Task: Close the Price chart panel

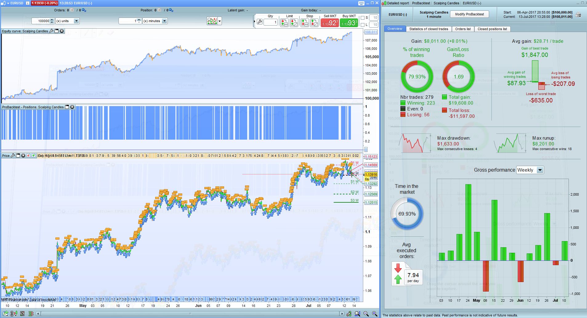Action: coord(23,156)
